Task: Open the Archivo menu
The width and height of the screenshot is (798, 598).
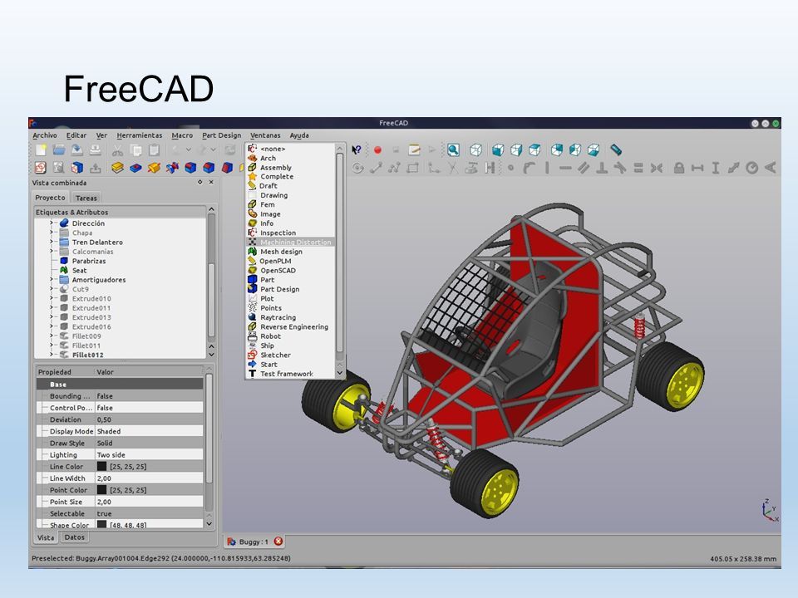Action: pyautogui.click(x=45, y=135)
